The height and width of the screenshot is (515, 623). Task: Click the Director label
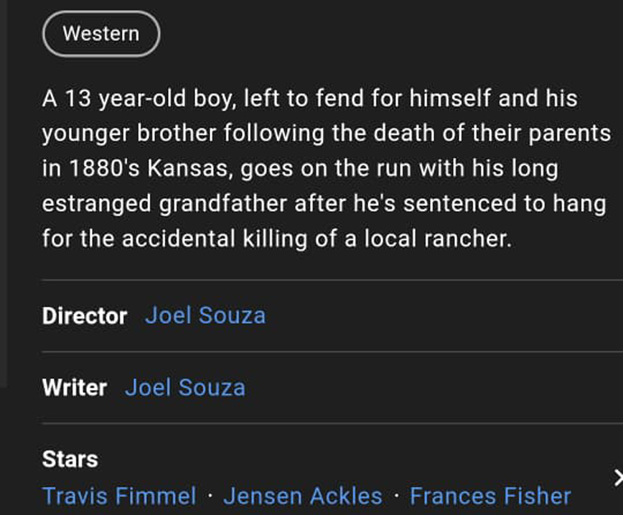pos(84,316)
